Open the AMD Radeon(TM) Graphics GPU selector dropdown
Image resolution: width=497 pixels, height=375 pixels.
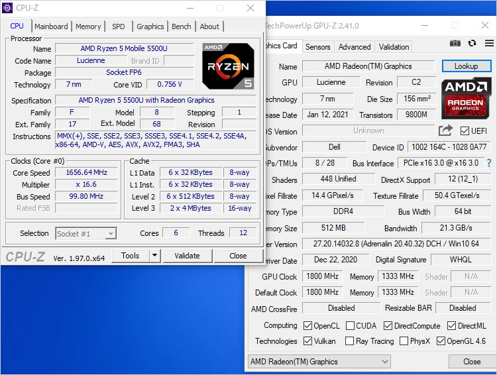(x=319, y=361)
